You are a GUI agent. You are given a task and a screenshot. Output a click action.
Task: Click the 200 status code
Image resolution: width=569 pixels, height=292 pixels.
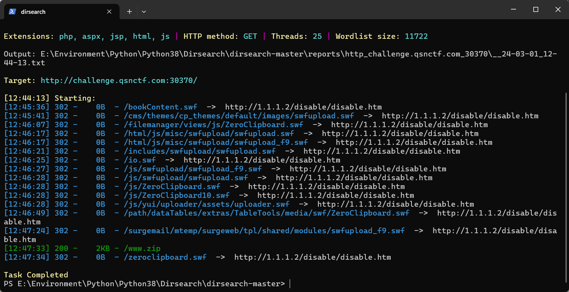(x=61, y=248)
